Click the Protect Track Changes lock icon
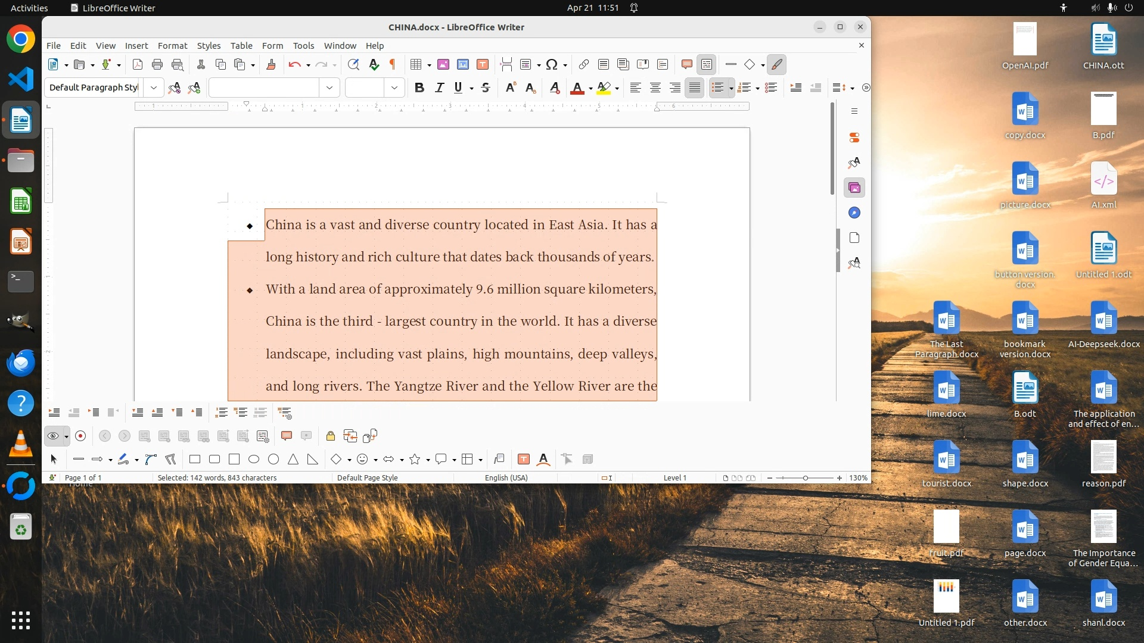 [x=331, y=436]
